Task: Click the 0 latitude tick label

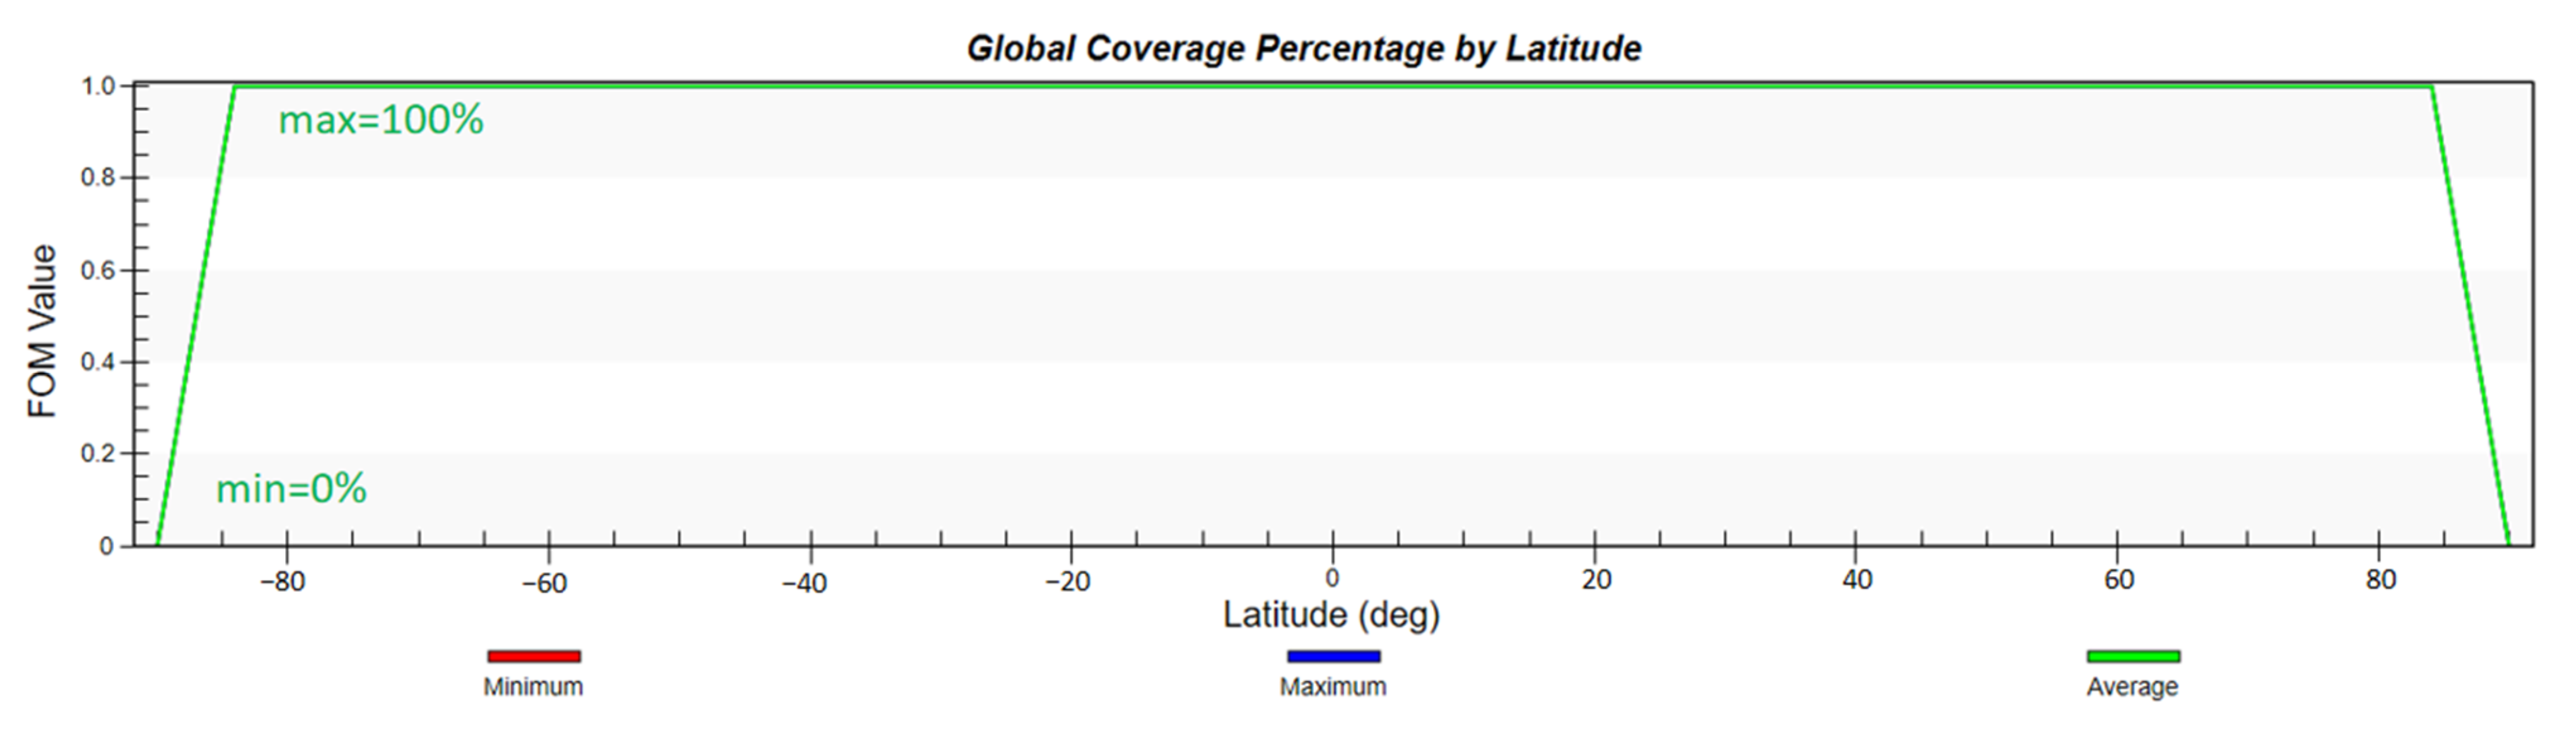Action: [1332, 578]
